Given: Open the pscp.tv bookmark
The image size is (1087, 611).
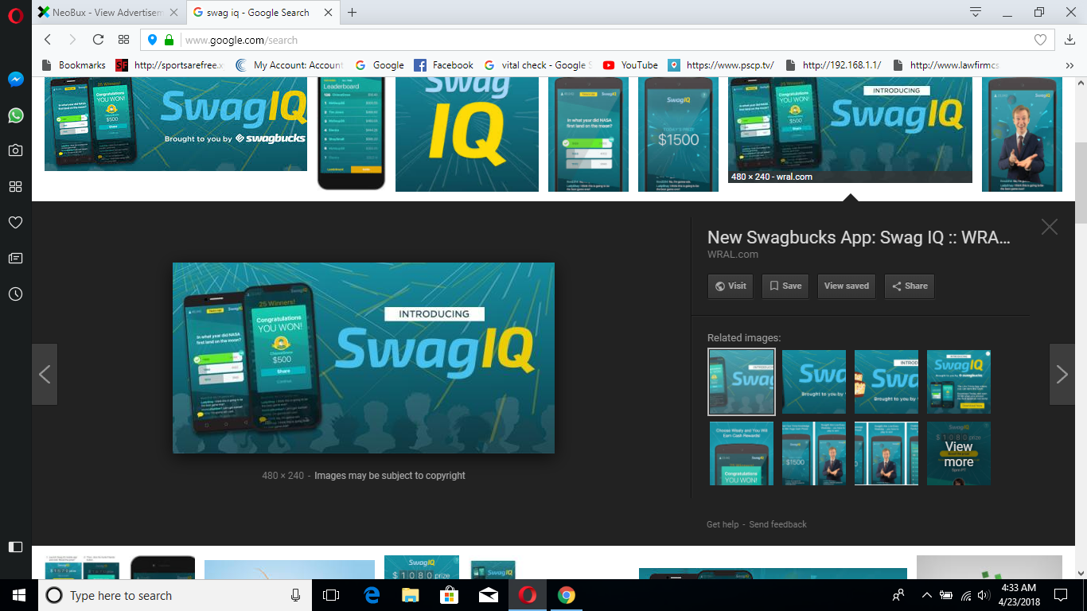Looking at the screenshot, I should pyautogui.click(x=721, y=65).
